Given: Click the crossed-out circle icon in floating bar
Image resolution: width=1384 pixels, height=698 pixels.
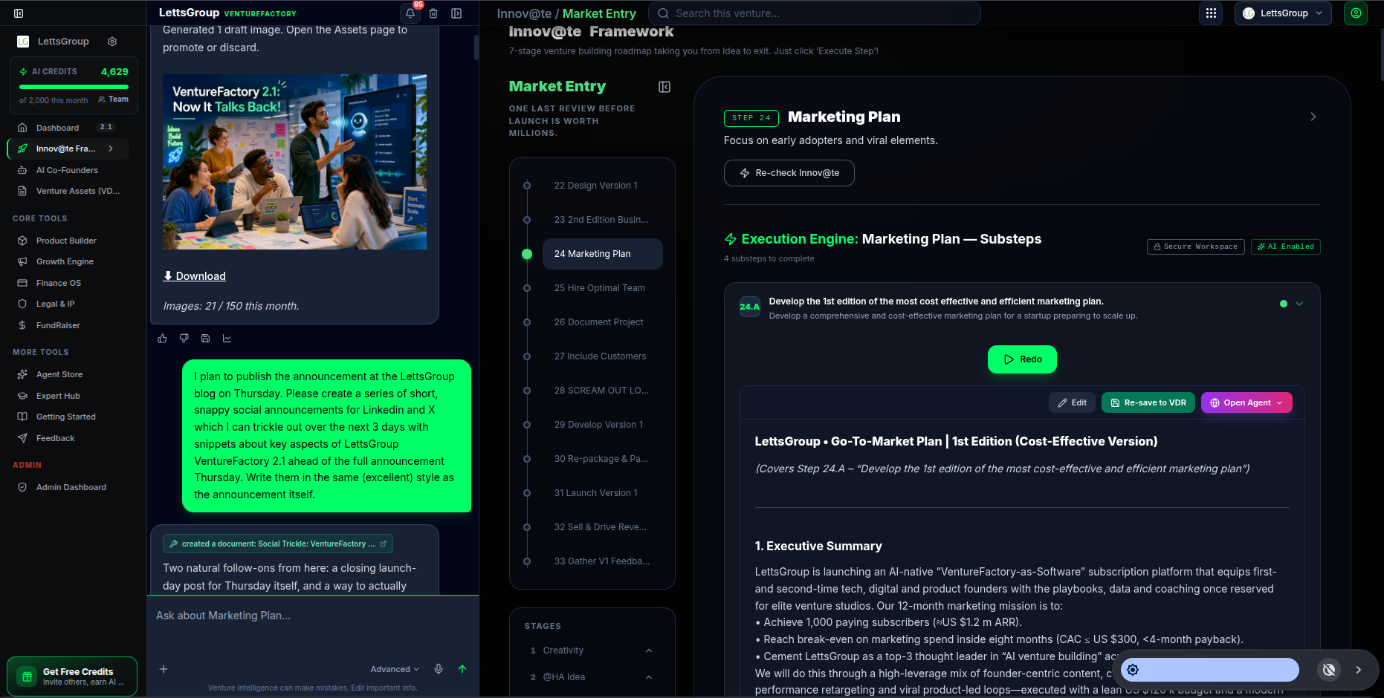Looking at the screenshot, I should 1329,670.
